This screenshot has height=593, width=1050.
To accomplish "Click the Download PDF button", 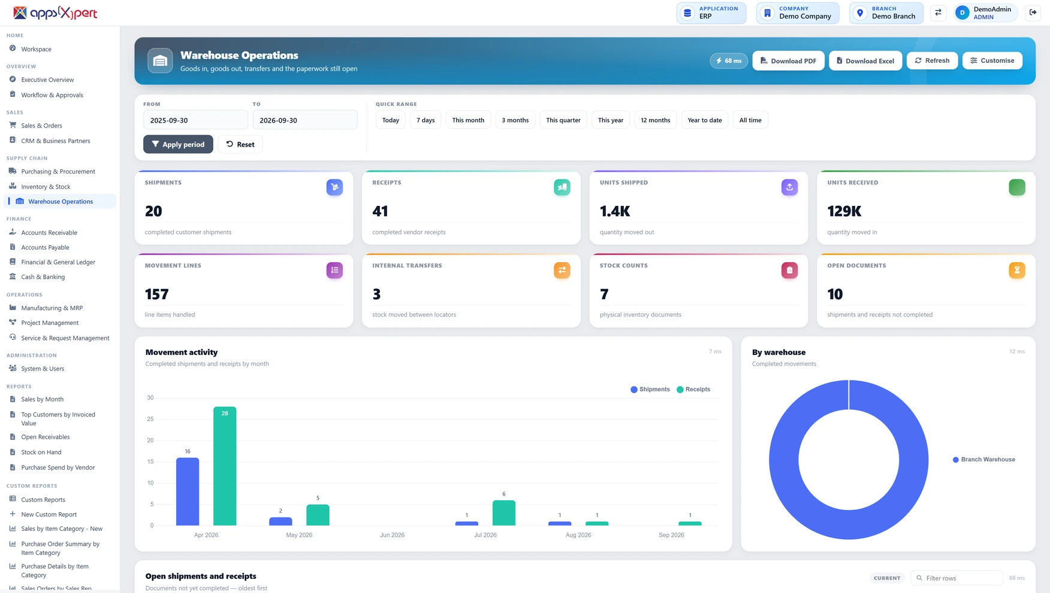I will point(788,61).
